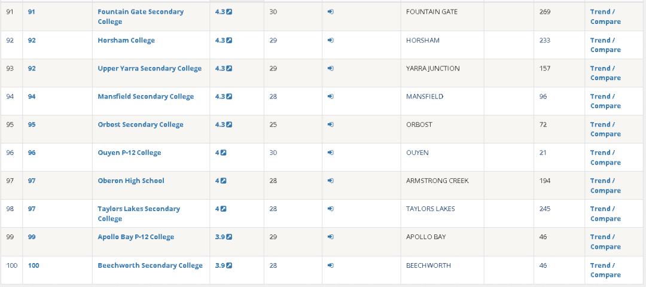Click login arrow icon in Horsham row

point(331,40)
